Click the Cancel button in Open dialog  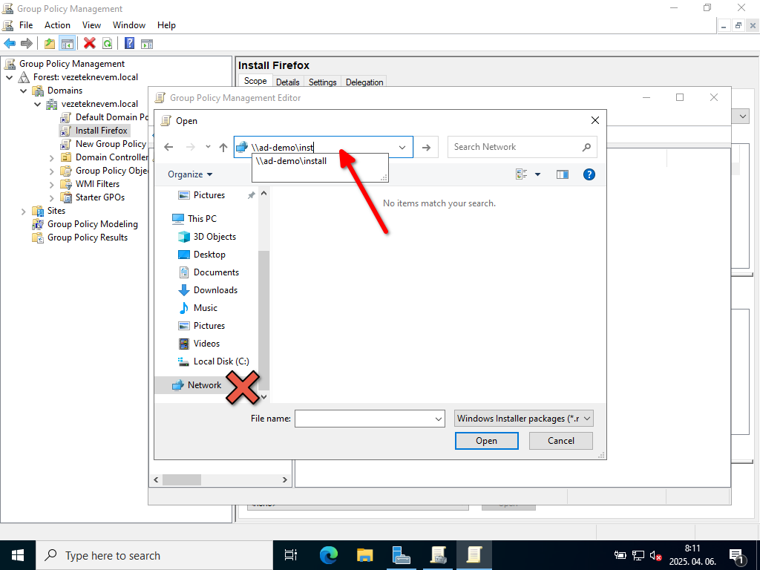(560, 441)
